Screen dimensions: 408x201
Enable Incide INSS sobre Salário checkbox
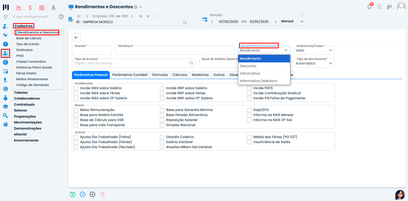[x=76, y=88]
